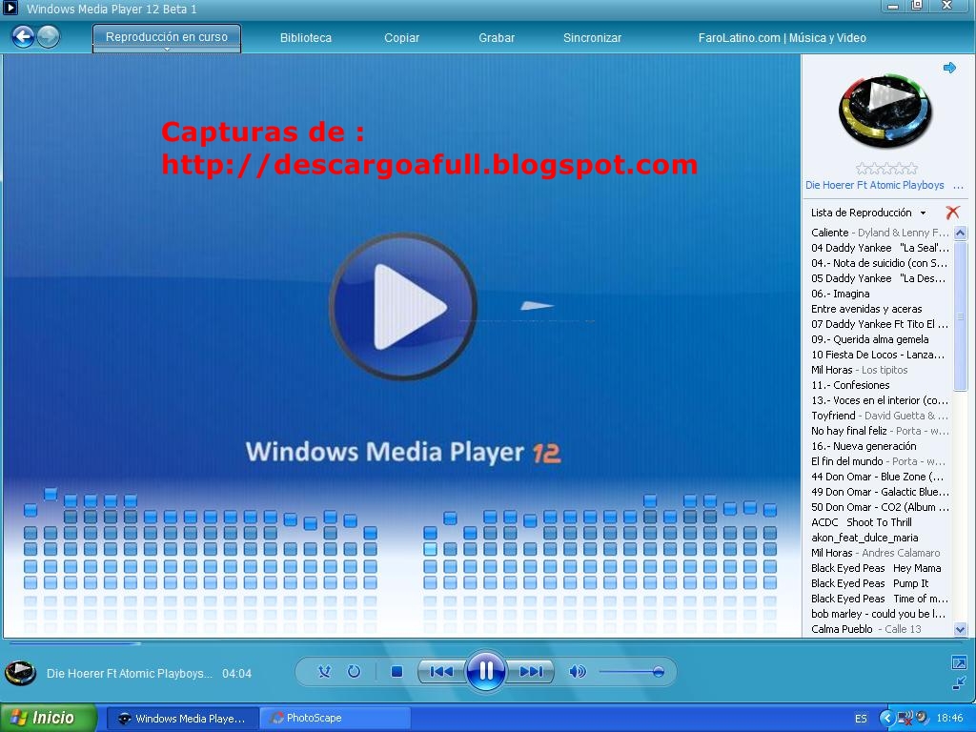Switch to compact mode icon
Viewport: 976px width, 732px height.
(x=959, y=683)
